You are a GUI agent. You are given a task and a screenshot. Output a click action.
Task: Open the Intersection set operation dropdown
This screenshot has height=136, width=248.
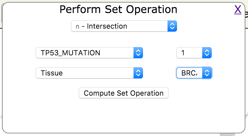(x=124, y=26)
